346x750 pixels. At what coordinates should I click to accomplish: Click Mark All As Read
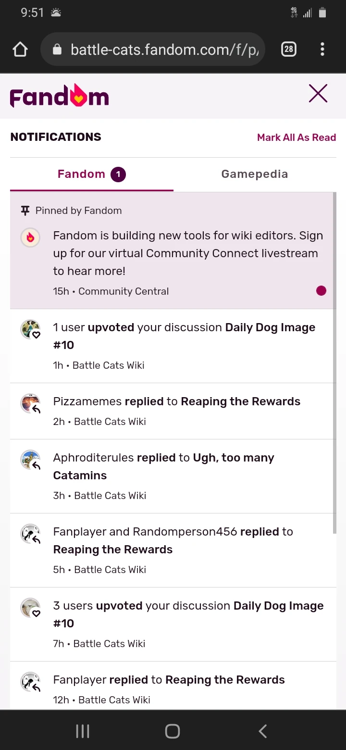point(296,137)
